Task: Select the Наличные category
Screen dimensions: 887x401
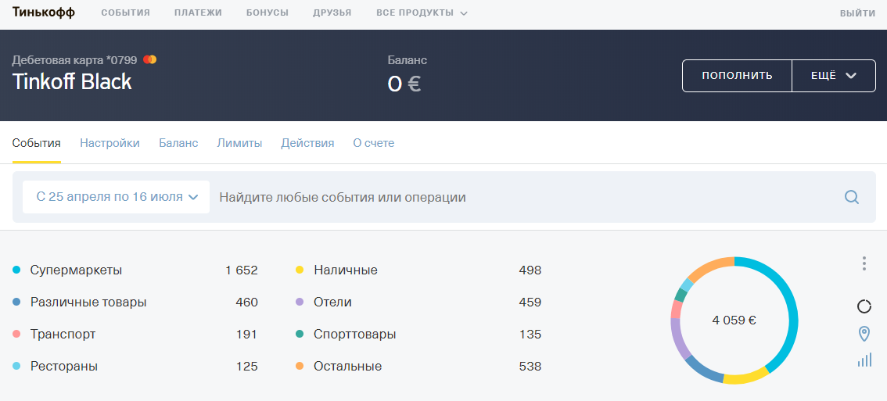Action: click(346, 270)
